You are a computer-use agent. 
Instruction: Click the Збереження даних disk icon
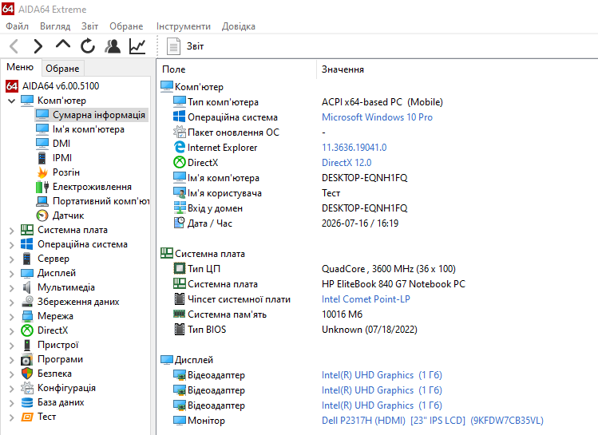pyautogui.click(x=27, y=302)
